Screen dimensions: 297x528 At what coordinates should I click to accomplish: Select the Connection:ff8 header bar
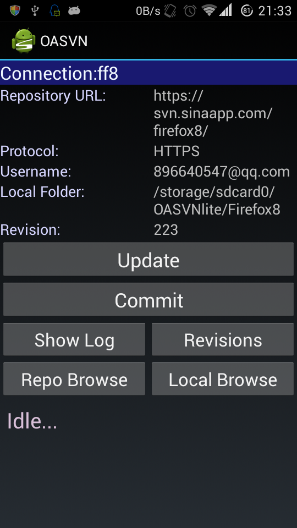click(148, 73)
